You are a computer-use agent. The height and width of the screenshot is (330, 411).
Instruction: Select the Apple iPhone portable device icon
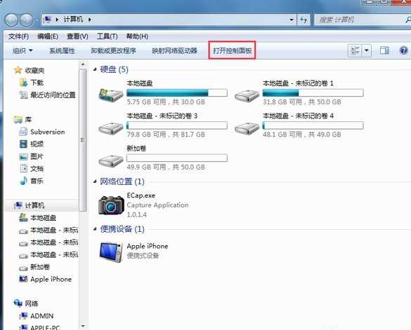coord(111,252)
